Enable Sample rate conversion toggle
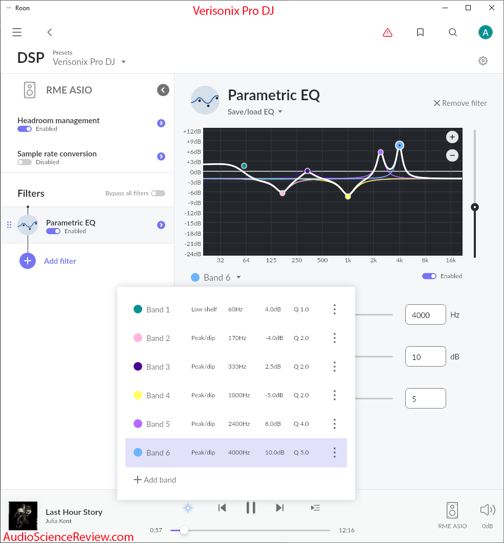 click(25, 162)
